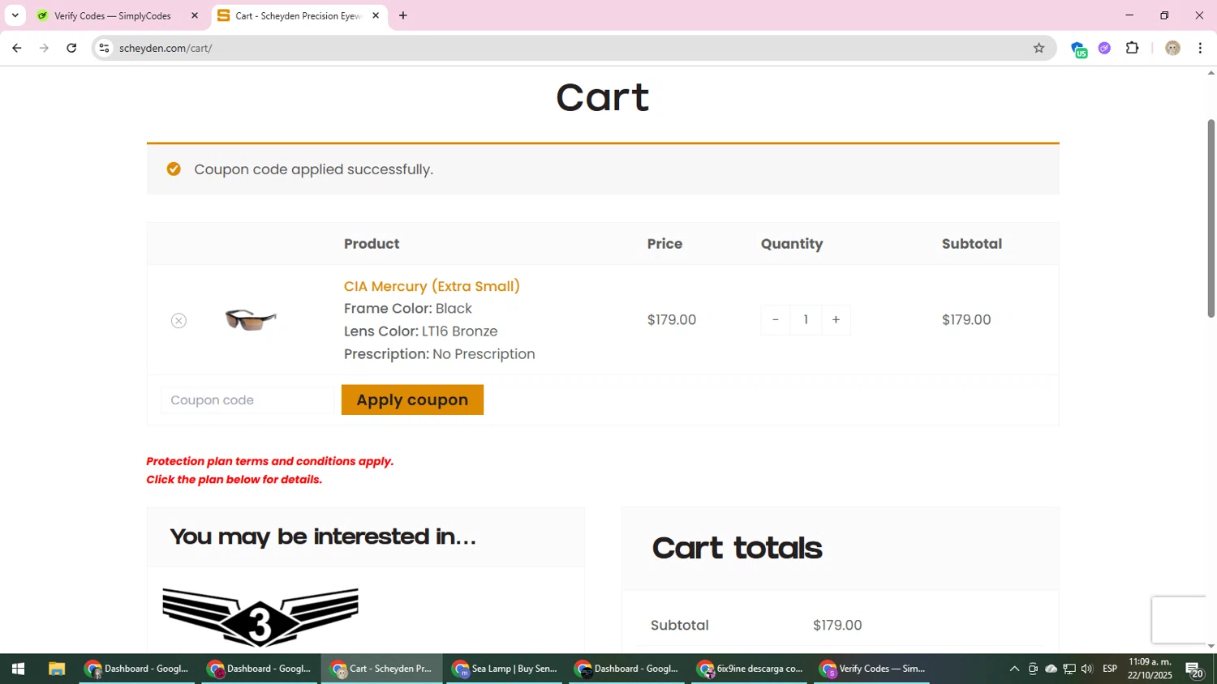
Task: Switch to second Dashboard - Google taskbar window
Action: click(x=260, y=669)
